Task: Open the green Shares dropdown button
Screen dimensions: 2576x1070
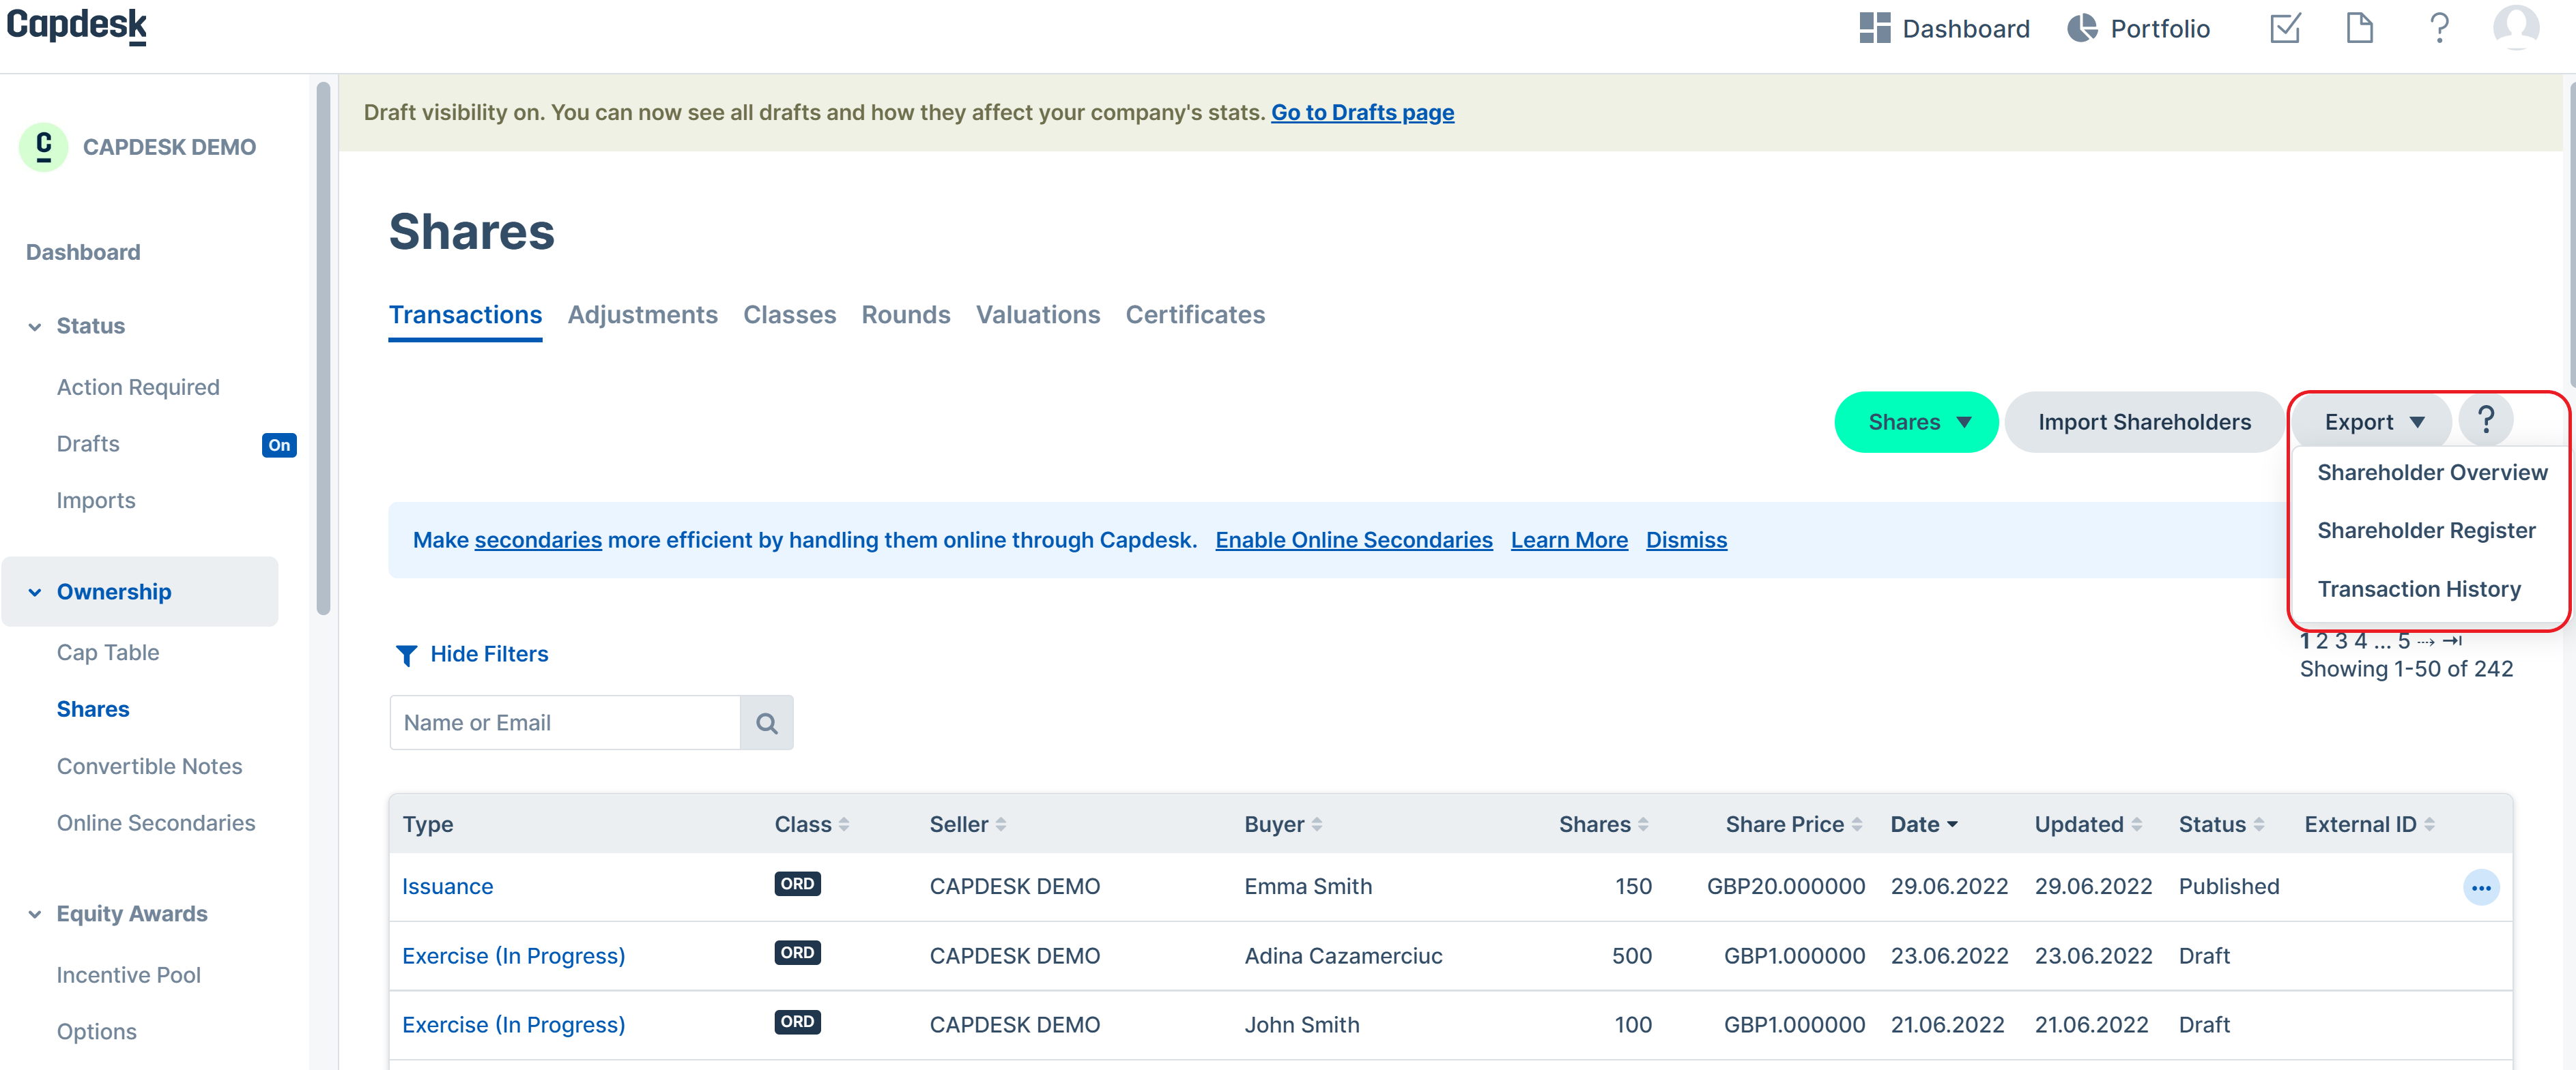Action: click(1916, 423)
